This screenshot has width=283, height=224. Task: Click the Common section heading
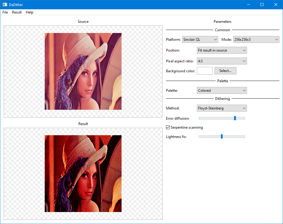point(222,30)
